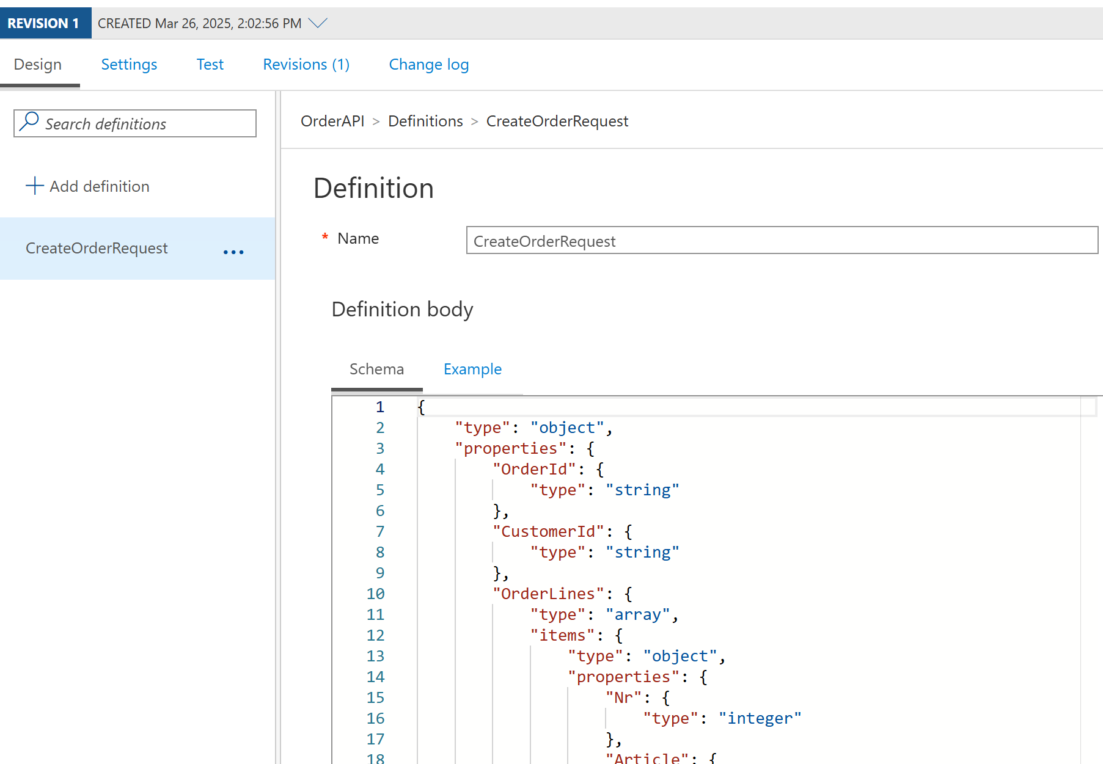The height and width of the screenshot is (764, 1103).
Task: Expand the revision dropdown chevron
Action: (318, 23)
